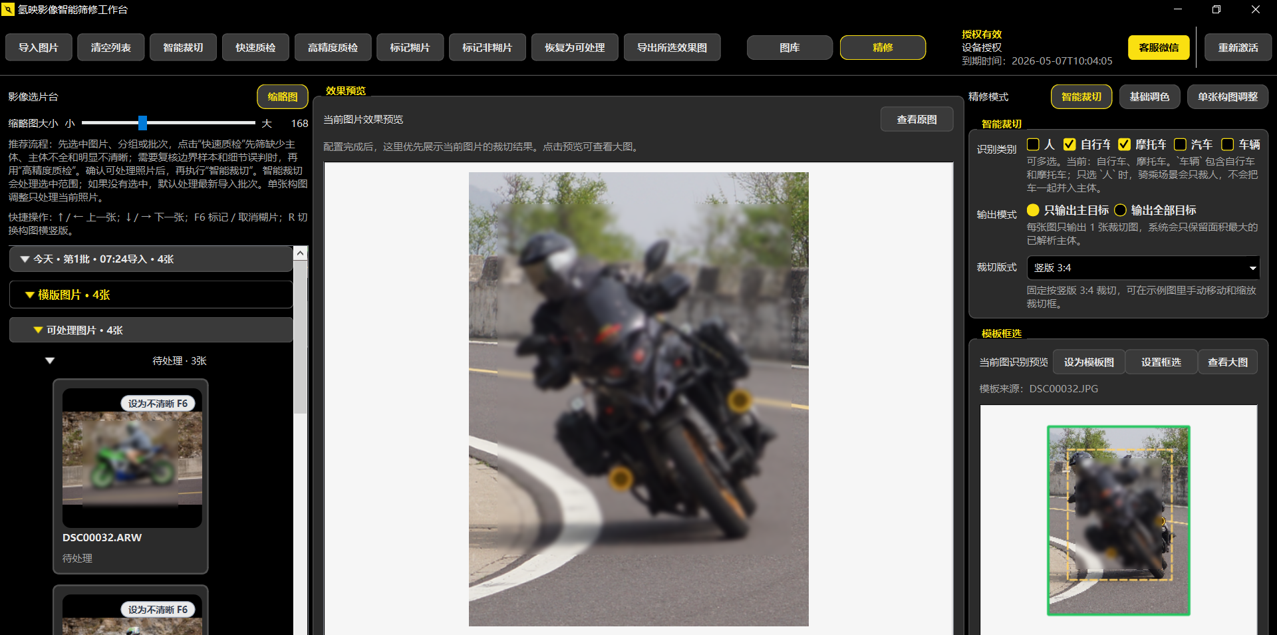Click the 授权有效 status text
This screenshot has height=635, width=1277.
(982, 35)
